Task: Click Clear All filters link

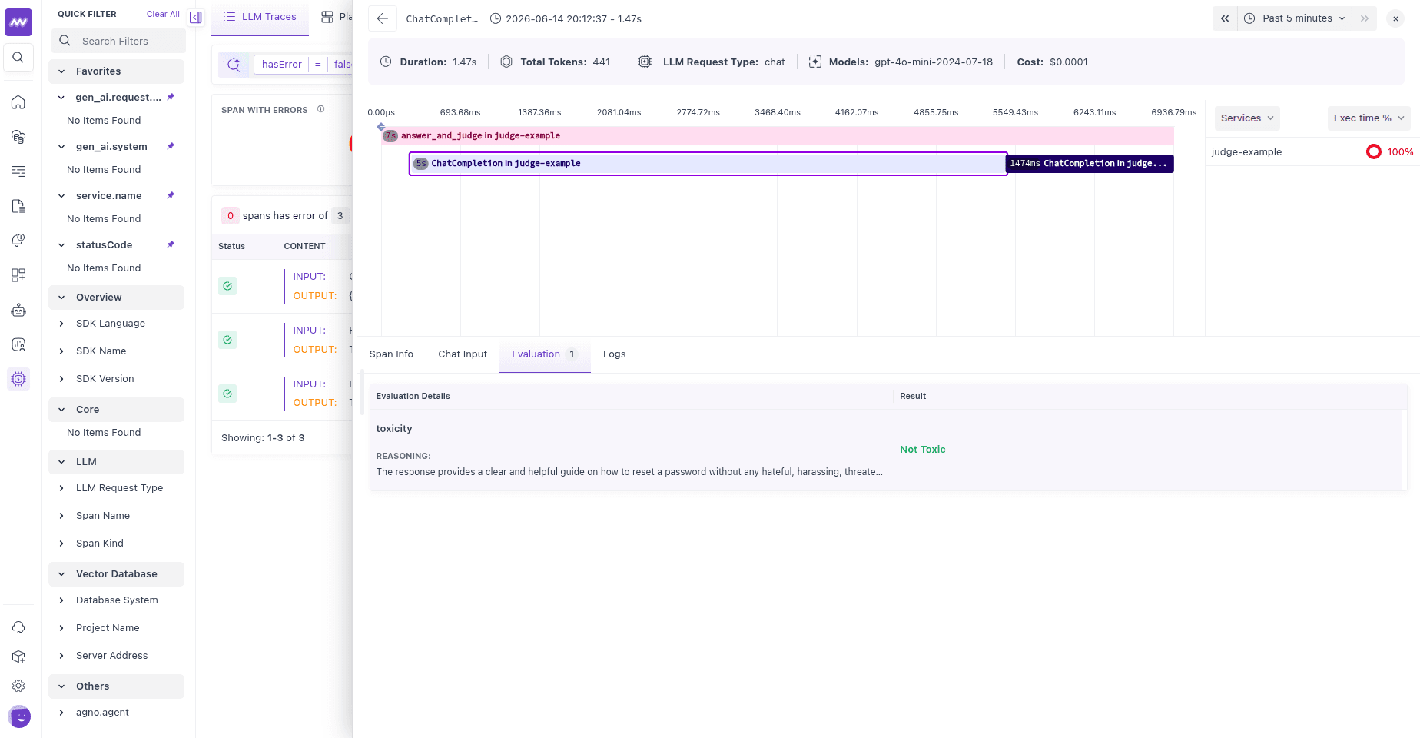Action: click(163, 14)
